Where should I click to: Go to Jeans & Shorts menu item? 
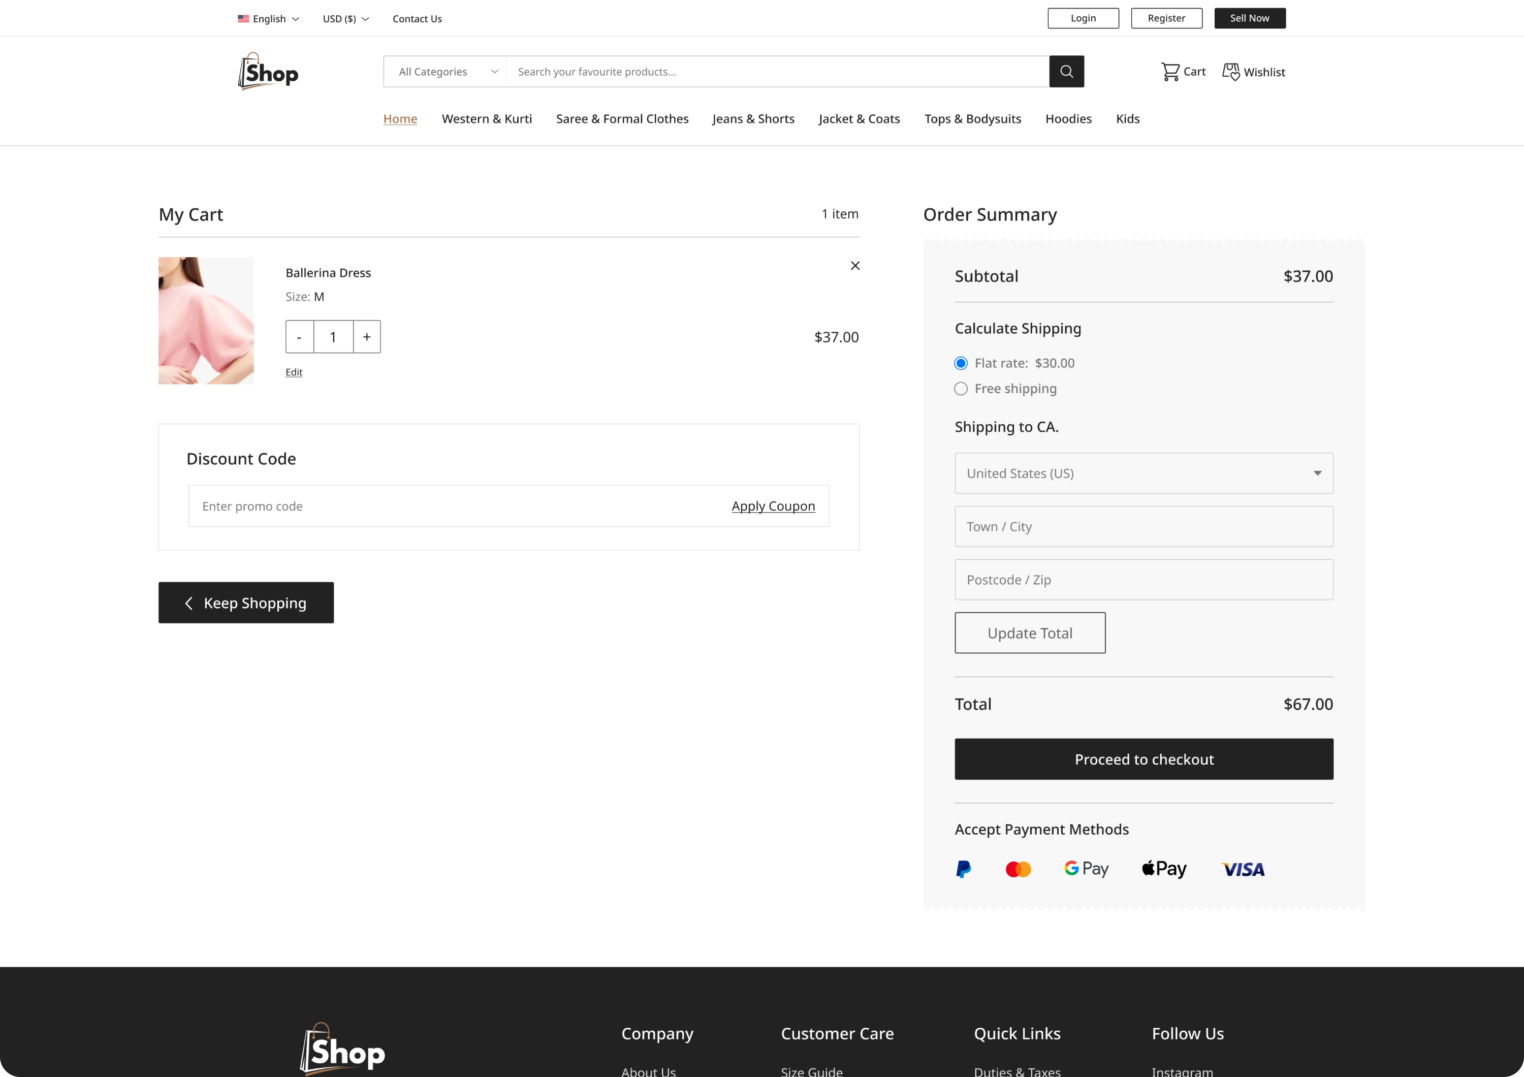point(753,119)
